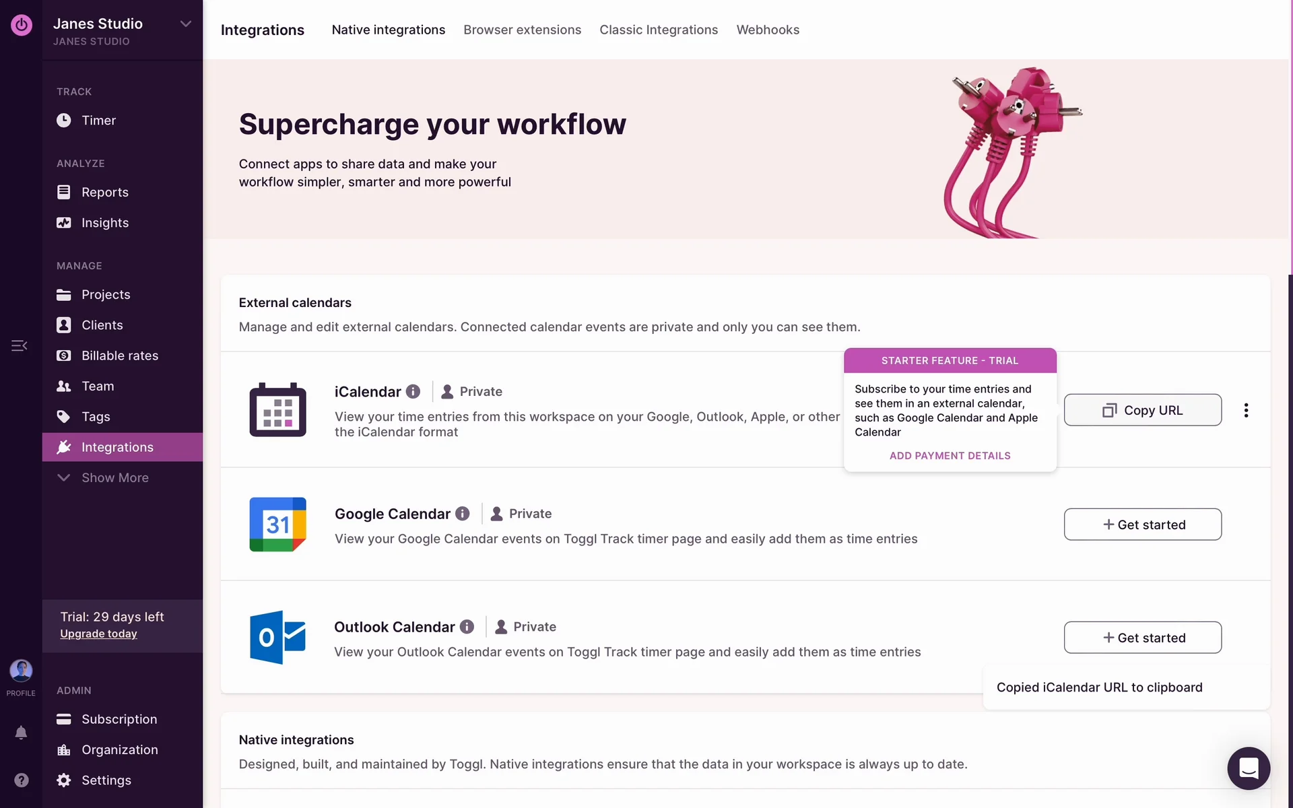The height and width of the screenshot is (808, 1293).
Task: Open Classic Integrations tab
Action: point(658,30)
